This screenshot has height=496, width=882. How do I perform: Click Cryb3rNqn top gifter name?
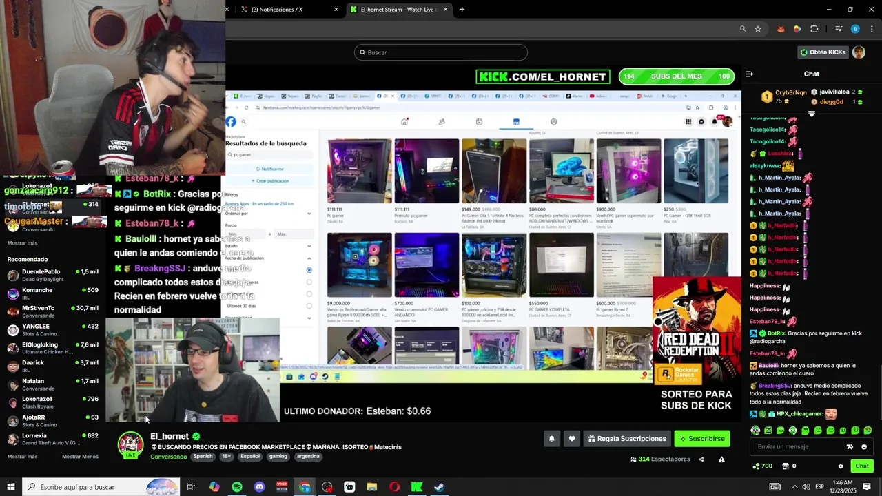point(790,92)
